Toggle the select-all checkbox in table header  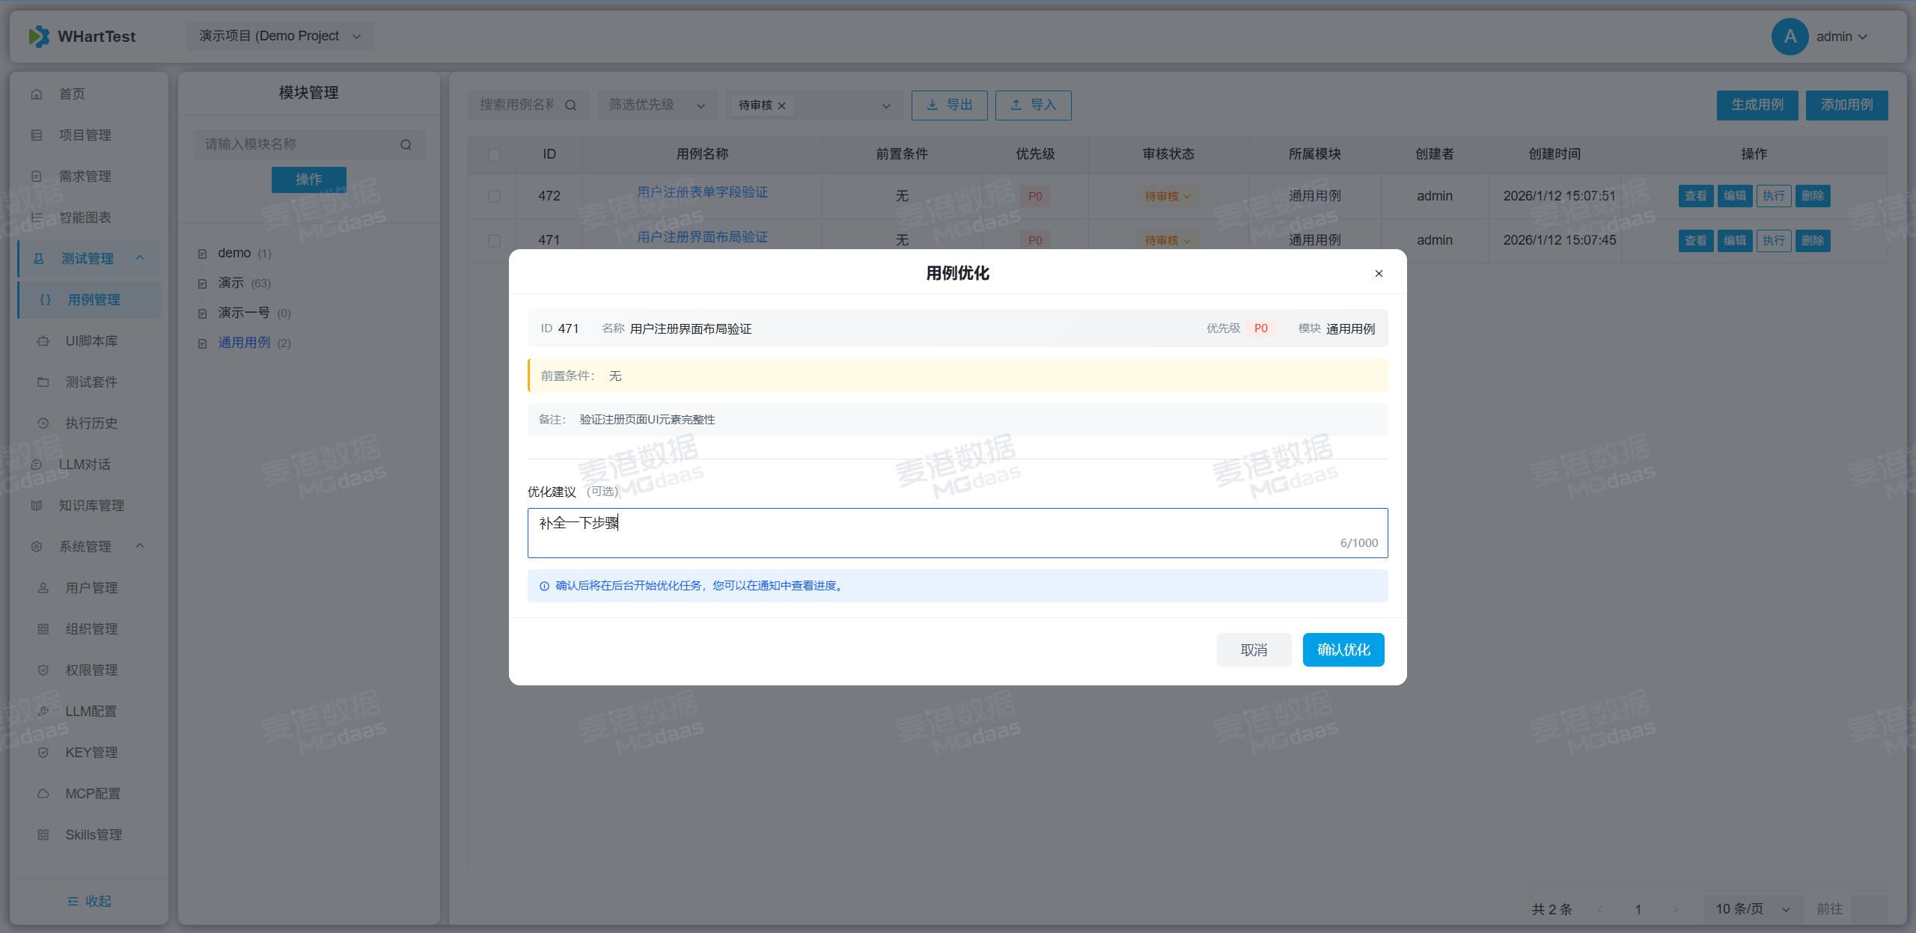494,154
